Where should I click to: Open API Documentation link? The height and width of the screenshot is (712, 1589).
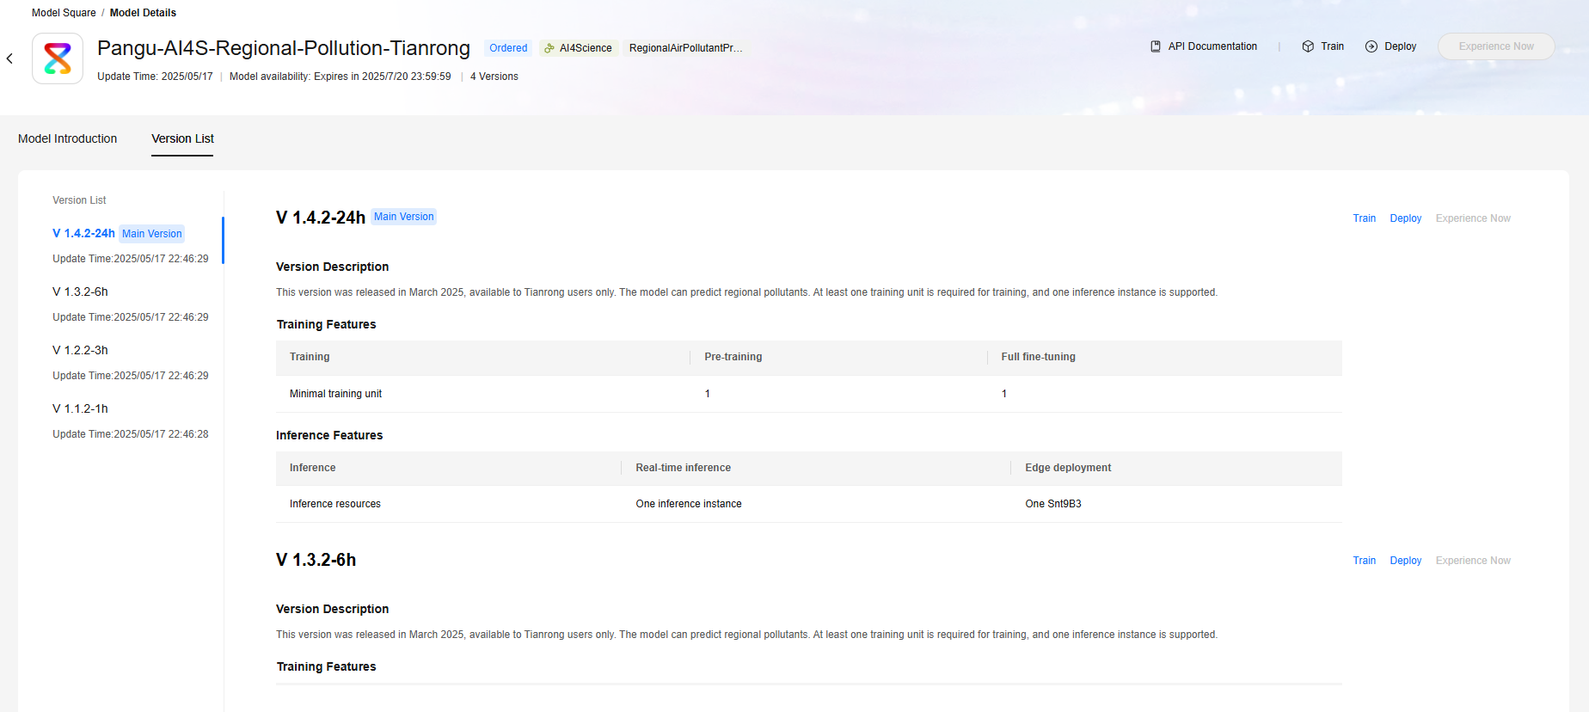point(1212,46)
